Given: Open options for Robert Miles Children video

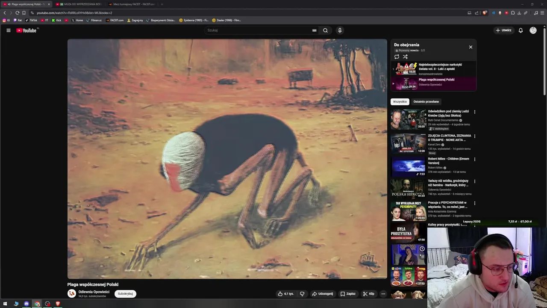Looking at the screenshot, I should pyautogui.click(x=474, y=160).
